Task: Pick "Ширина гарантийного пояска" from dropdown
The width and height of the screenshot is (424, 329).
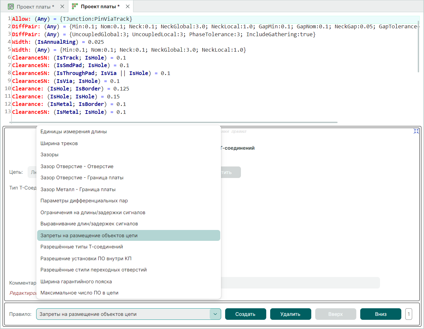Action: point(76,282)
